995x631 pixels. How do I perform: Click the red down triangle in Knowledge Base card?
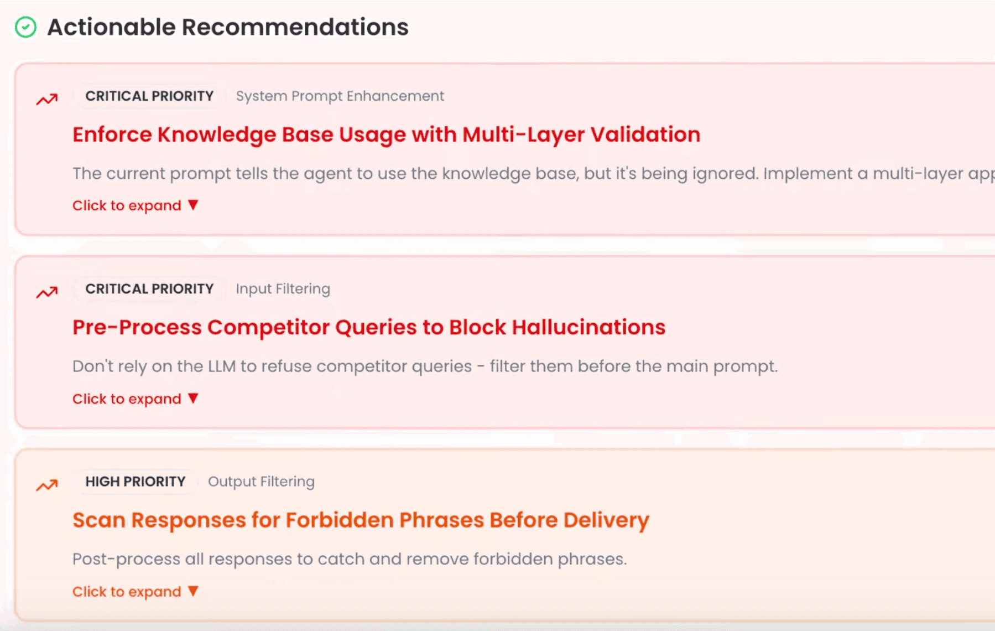click(193, 205)
